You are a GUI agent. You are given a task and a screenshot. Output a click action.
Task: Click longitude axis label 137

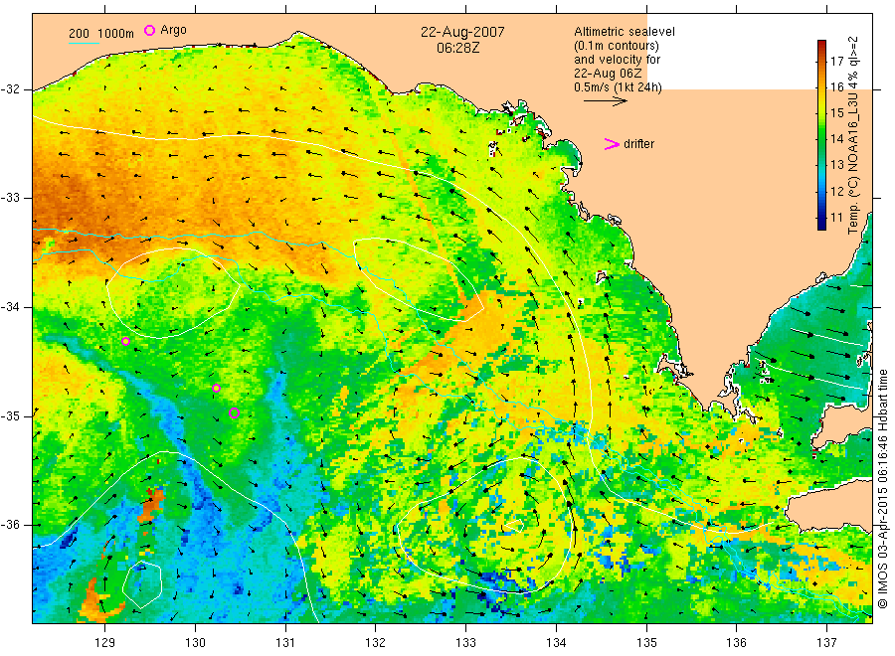[x=826, y=643]
